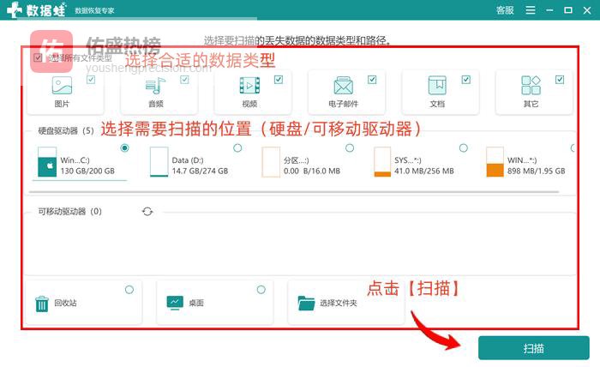Viewport: 600px width, 367px height.
Task: Open the hamburger menu in title bar
Action: pyautogui.click(x=531, y=10)
